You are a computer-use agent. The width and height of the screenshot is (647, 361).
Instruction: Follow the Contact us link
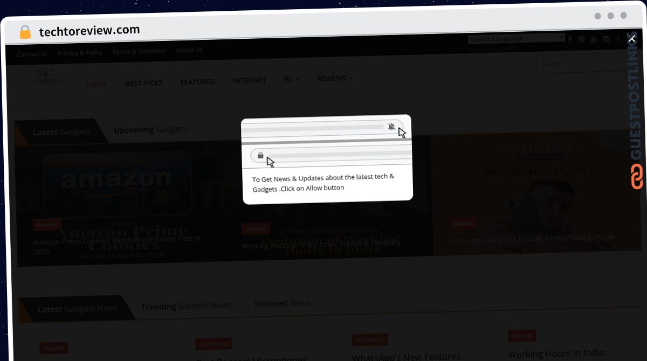point(32,54)
